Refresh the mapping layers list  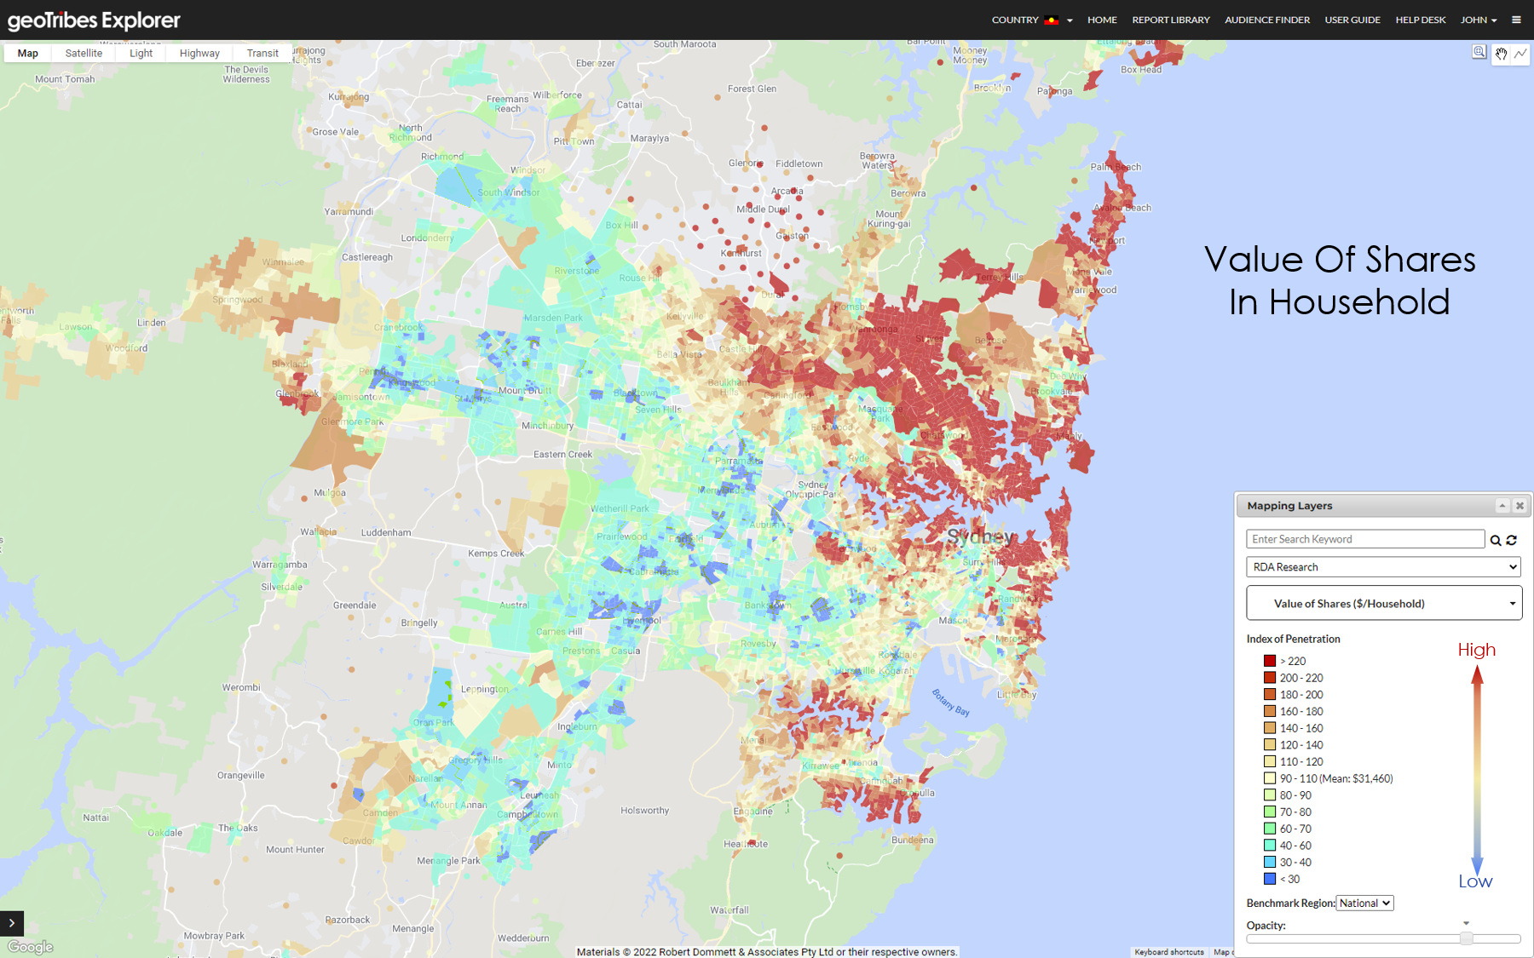[x=1512, y=540]
